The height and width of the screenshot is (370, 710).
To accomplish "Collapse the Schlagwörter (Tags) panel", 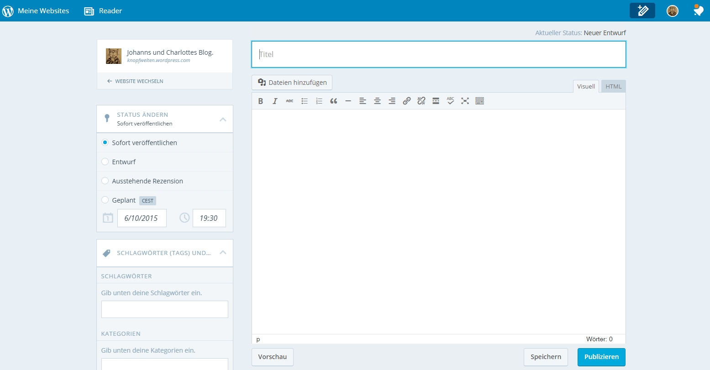I will (x=223, y=252).
